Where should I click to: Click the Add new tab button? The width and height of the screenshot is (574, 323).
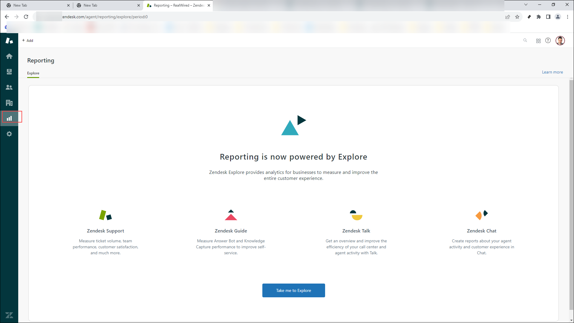[28, 40]
